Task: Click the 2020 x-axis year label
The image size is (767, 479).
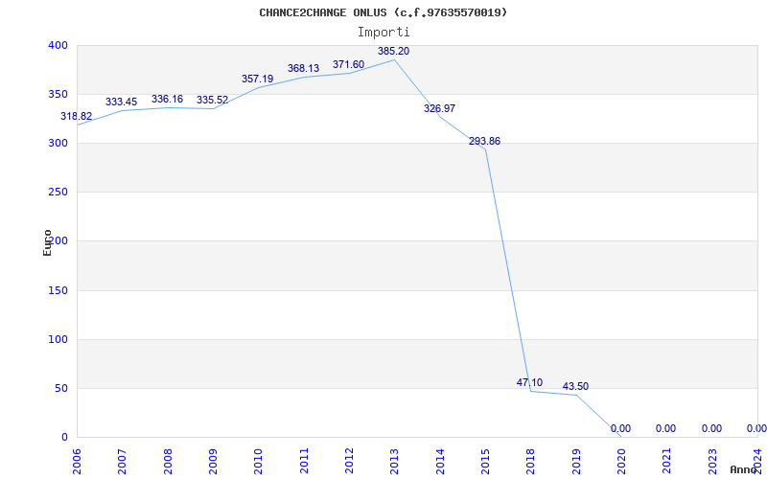Action: 621,461
